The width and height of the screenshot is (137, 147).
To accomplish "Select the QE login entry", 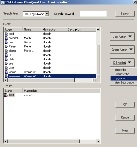I will [x=10, y=55].
